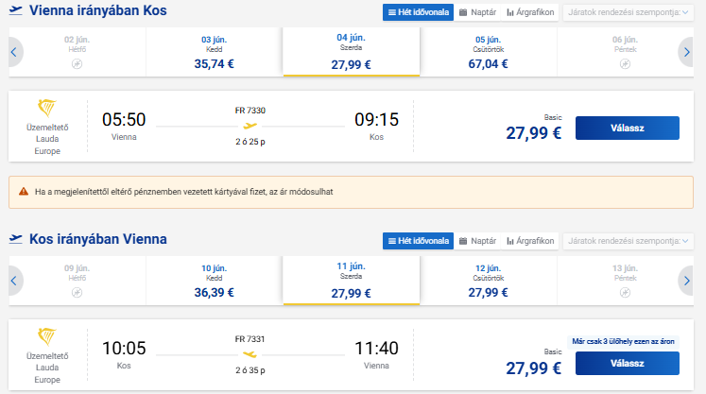
Task: Switch return view to Naptár
Action: [x=477, y=241]
